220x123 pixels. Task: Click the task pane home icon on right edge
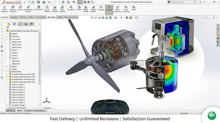coord(218,26)
